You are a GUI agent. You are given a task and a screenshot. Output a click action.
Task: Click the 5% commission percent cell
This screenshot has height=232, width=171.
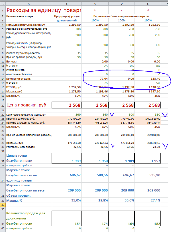pyautogui.click(x=158, y=83)
